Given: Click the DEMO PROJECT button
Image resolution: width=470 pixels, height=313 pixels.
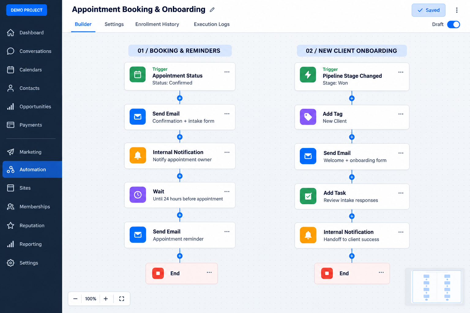Looking at the screenshot, I should (27, 10).
